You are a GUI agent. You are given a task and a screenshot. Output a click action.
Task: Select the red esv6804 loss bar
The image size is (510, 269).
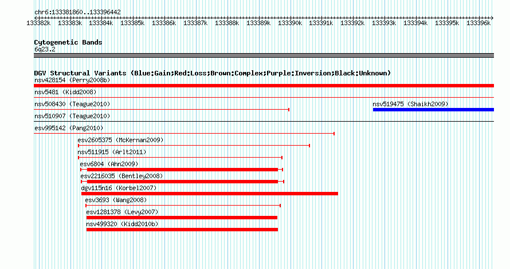[x=182, y=170]
